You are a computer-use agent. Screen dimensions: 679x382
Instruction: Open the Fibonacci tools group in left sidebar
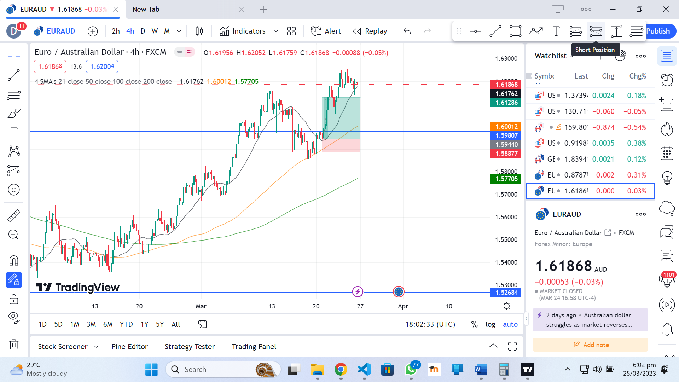pyautogui.click(x=14, y=94)
